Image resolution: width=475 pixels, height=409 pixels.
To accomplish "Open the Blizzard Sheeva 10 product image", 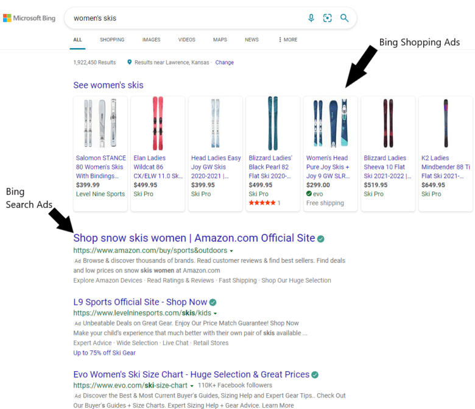I will point(388,123).
